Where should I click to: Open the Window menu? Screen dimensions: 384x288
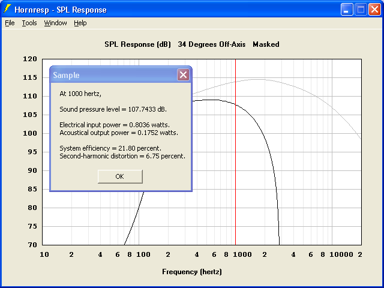(55, 23)
